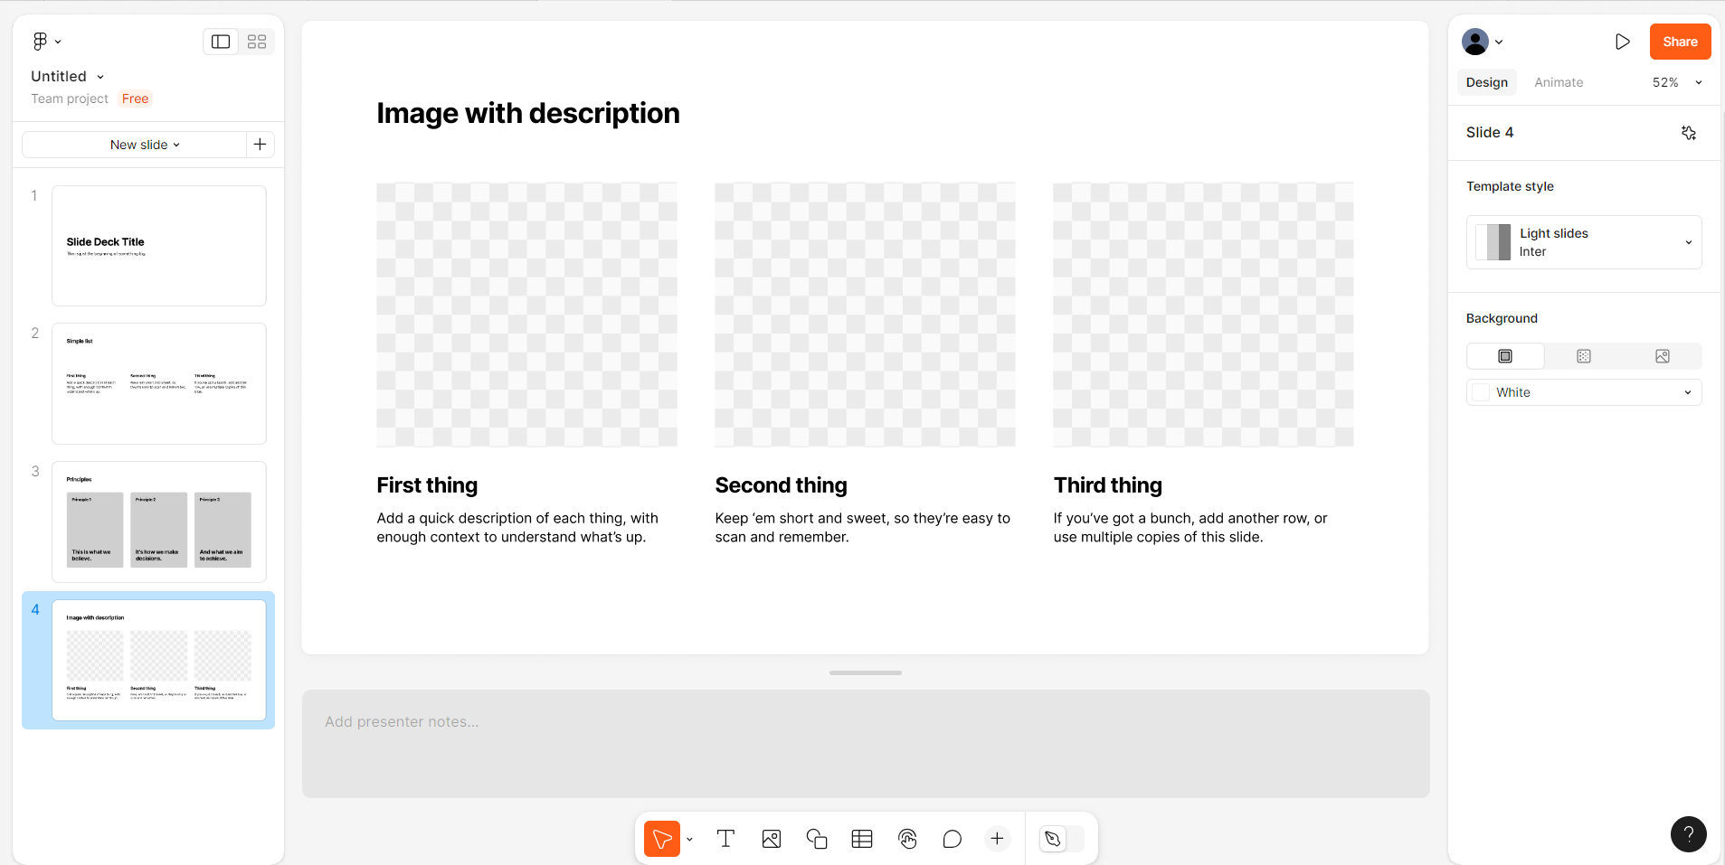Viewport: 1725px width, 865px height.
Task: Expand the Move tool options arrow
Action: coord(690,839)
